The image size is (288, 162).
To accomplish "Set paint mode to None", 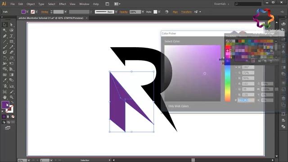I will click(13, 117).
